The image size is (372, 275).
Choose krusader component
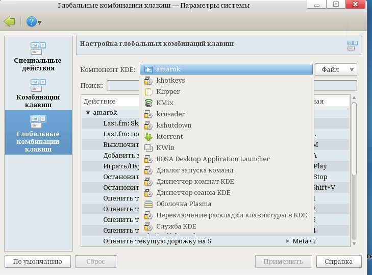[x=227, y=114]
